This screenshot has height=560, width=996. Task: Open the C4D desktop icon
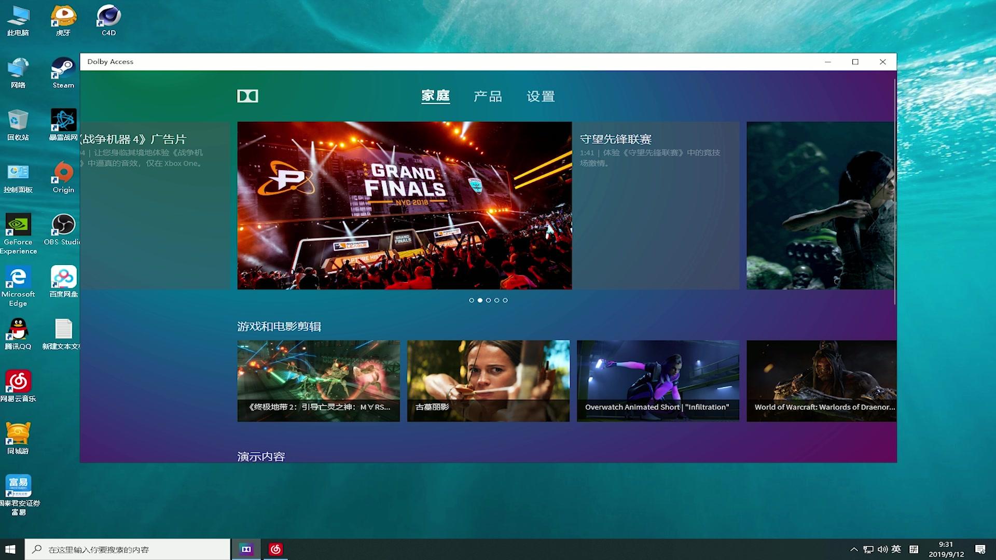coord(108,21)
